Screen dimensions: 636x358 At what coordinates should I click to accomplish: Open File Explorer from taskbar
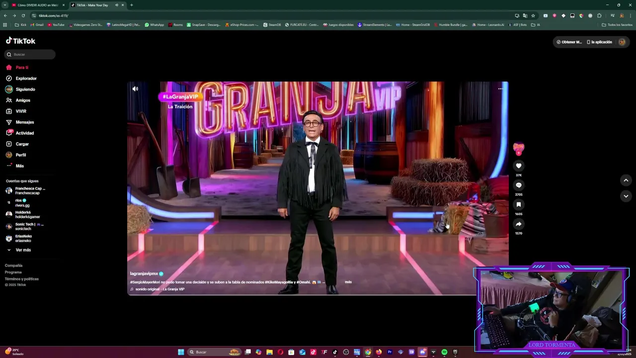click(x=269, y=352)
